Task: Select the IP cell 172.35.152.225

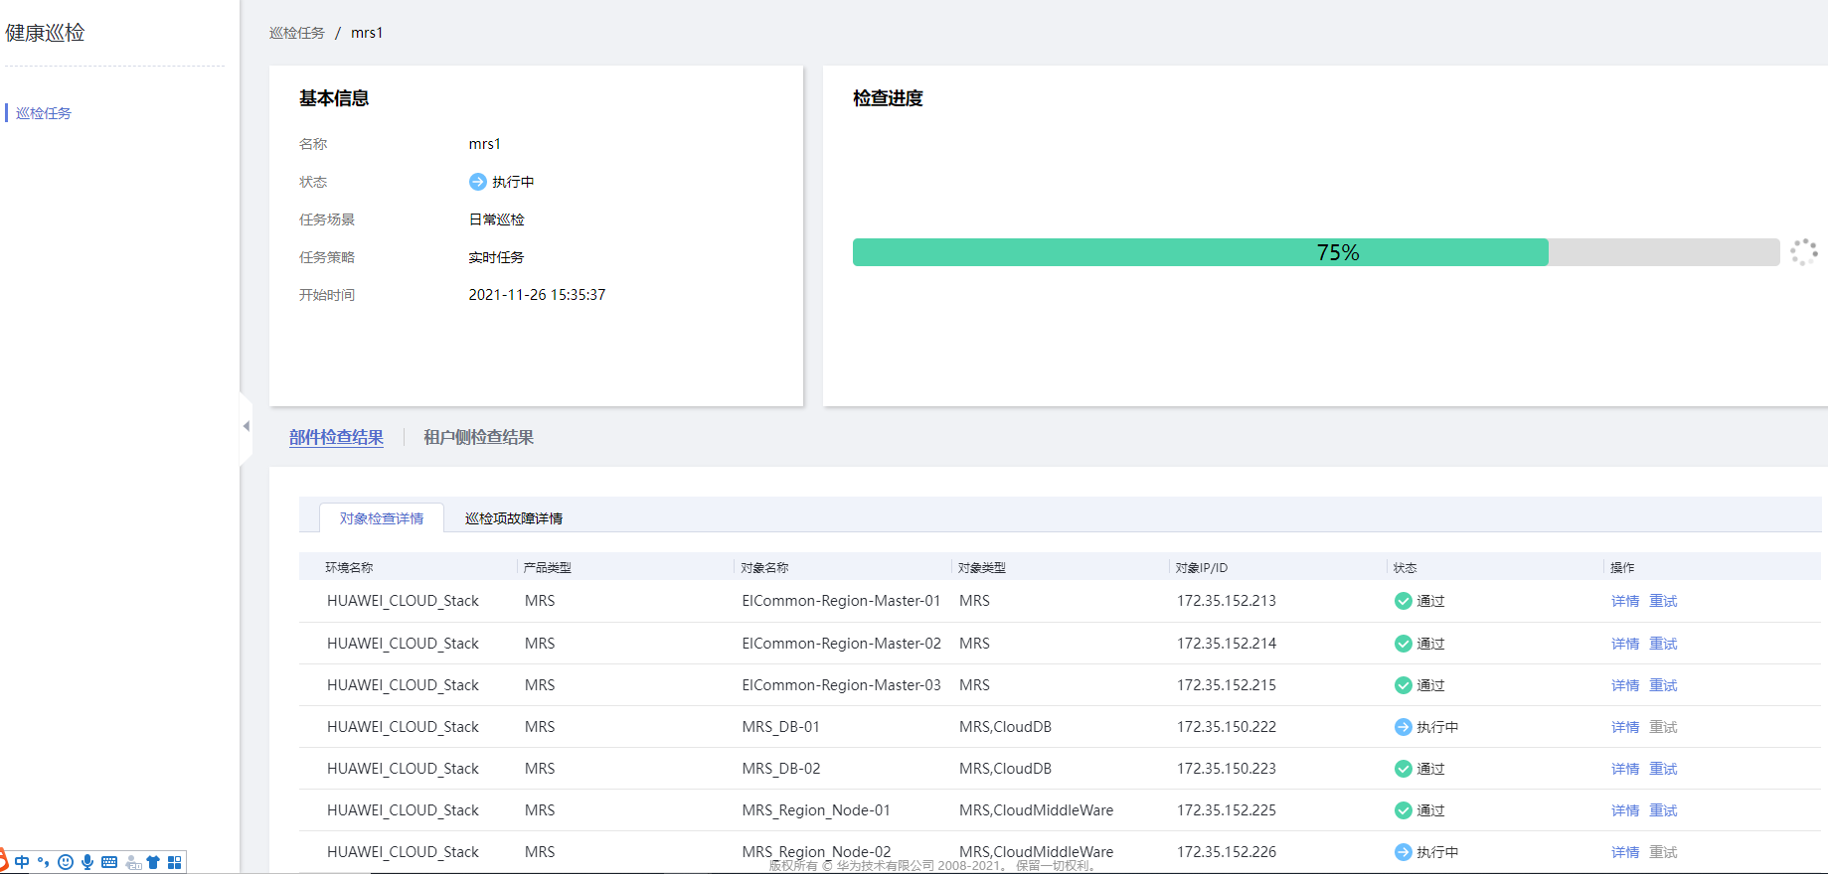Action: [x=1227, y=810]
